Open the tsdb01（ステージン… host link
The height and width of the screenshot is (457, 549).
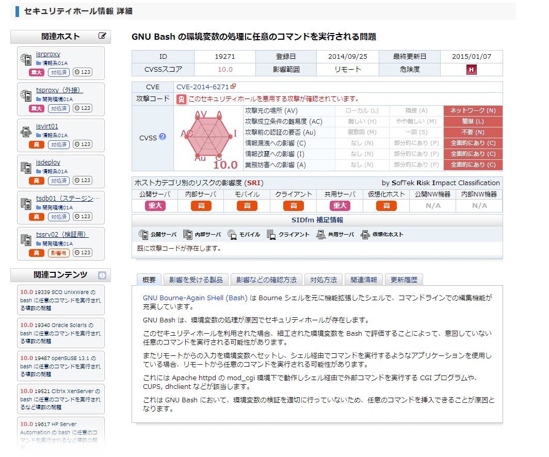click(68, 198)
